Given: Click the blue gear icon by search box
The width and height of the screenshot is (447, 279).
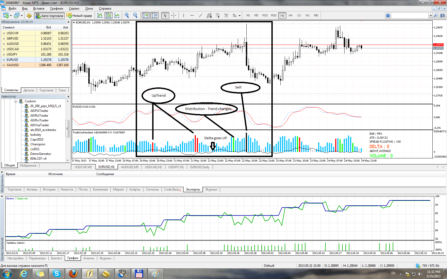Looking at the screenshot, I should [388, 15].
